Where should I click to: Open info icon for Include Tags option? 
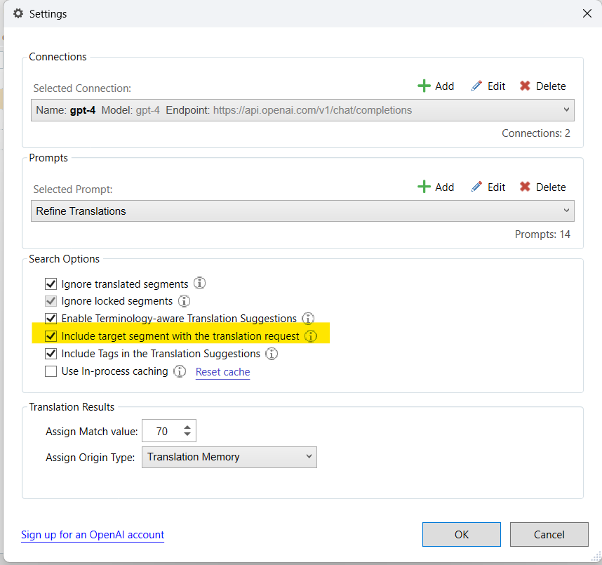tap(272, 353)
